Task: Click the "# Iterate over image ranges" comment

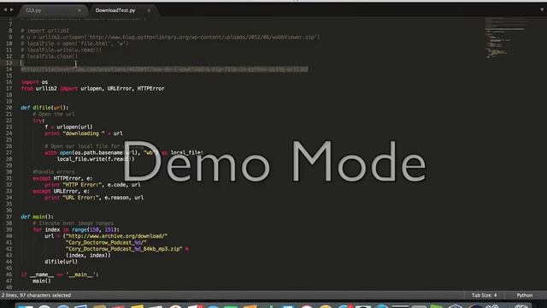Action: [x=74, y=223]
